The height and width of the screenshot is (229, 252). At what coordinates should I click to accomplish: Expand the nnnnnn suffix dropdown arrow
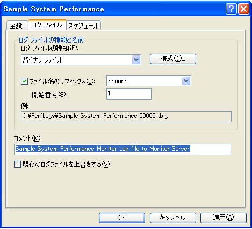point(186,81)
